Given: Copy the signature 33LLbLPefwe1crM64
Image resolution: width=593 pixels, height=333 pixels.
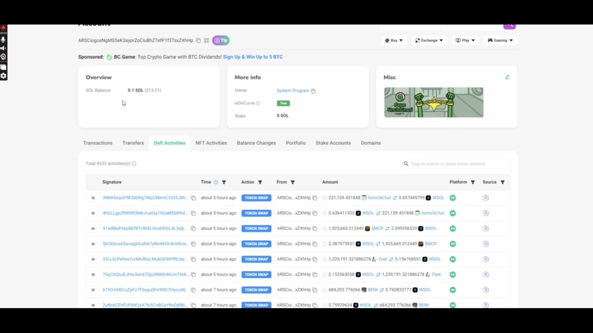Looking at the screenshot, I should (193, 259).
